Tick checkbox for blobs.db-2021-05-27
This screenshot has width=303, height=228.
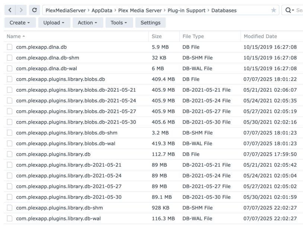(10, 111)
